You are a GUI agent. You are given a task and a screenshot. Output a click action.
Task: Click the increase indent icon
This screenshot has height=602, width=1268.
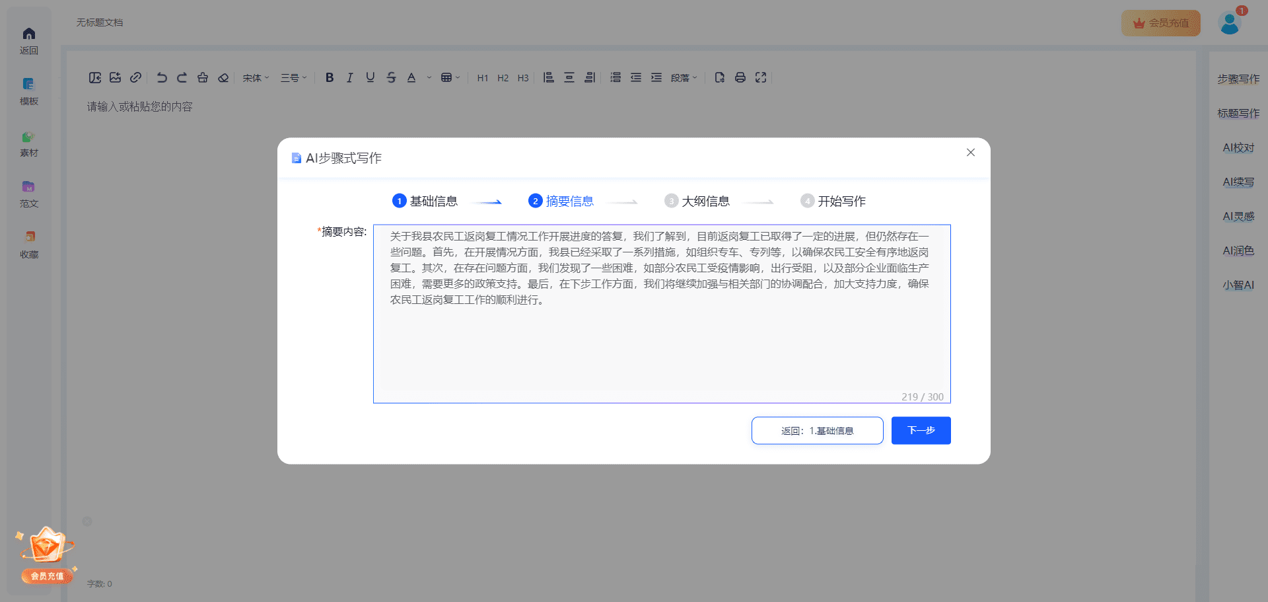[x=656, y=77]
